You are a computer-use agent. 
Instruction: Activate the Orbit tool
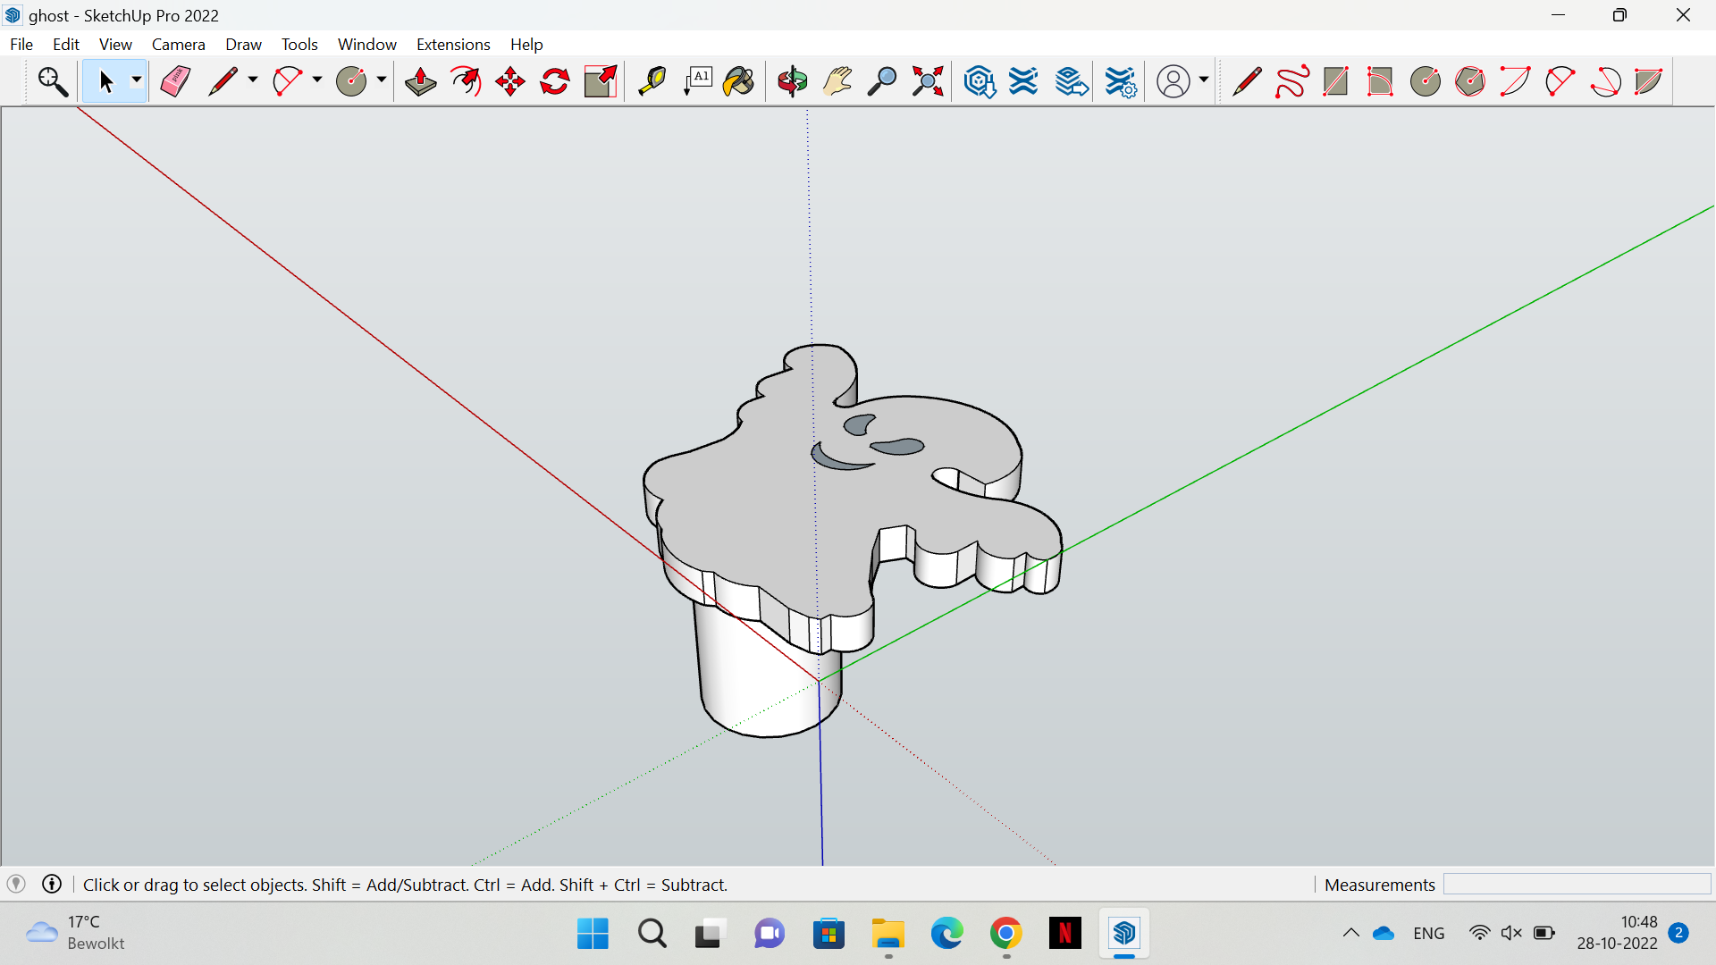(792, 81)
